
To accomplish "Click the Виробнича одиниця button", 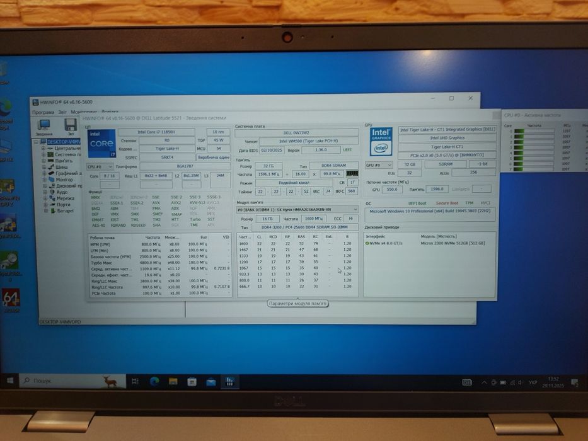I will coord(214,157).
